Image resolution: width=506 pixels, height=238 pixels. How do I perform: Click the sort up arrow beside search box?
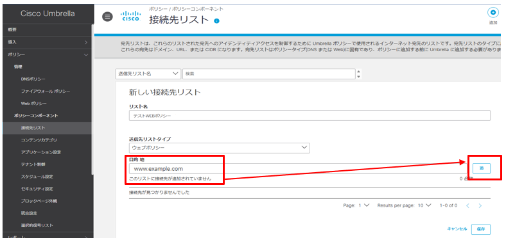coord(358,72)
